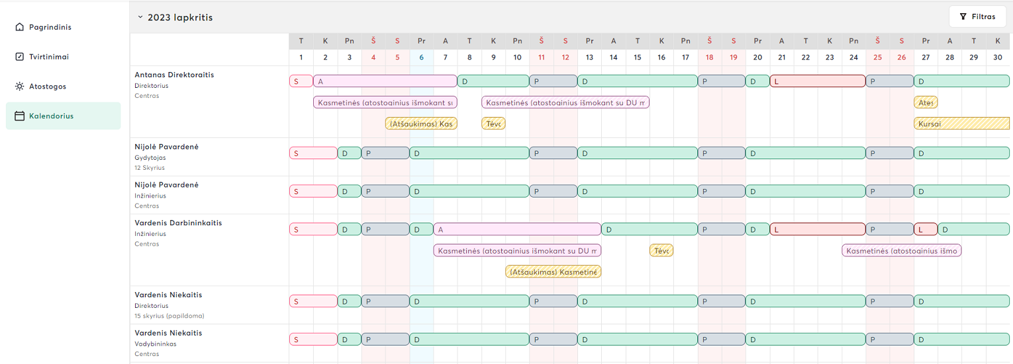Open the Pagrindinis menu item

50,27
